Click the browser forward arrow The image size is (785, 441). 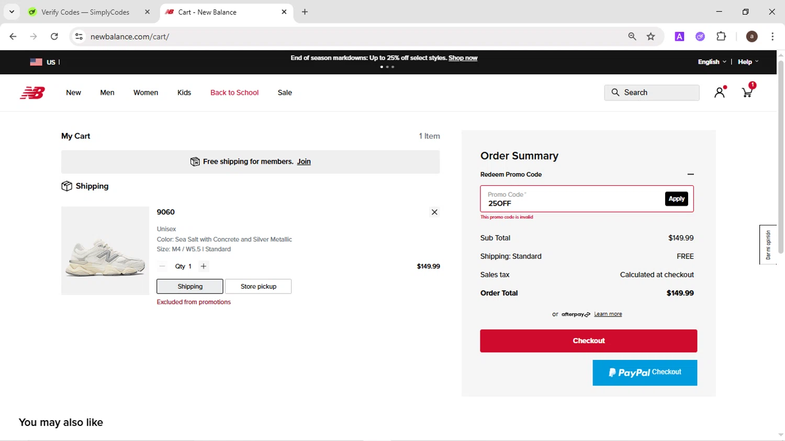(33, 37)
